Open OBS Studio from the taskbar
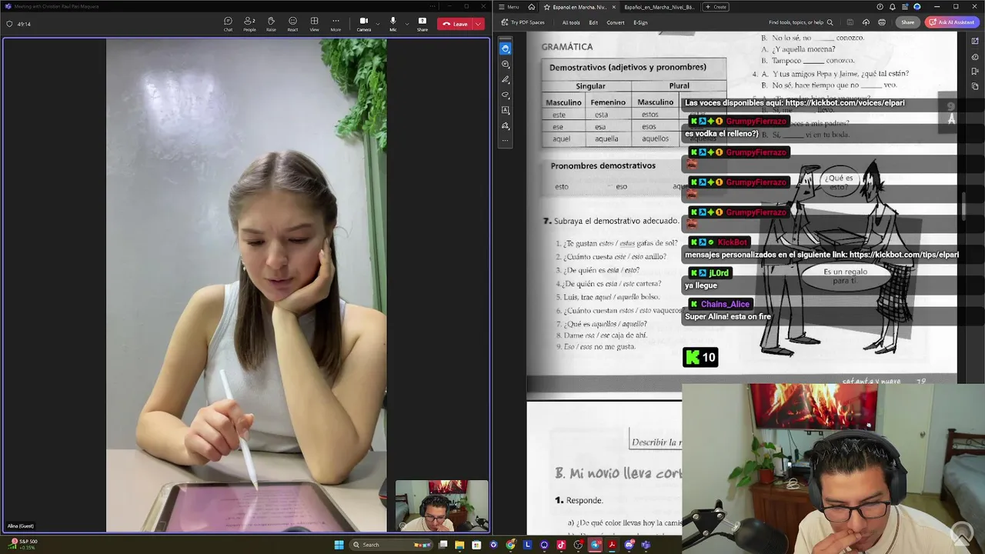 [578, 545]
